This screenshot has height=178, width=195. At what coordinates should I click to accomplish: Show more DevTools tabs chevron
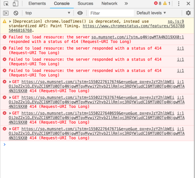click(126, 4)
